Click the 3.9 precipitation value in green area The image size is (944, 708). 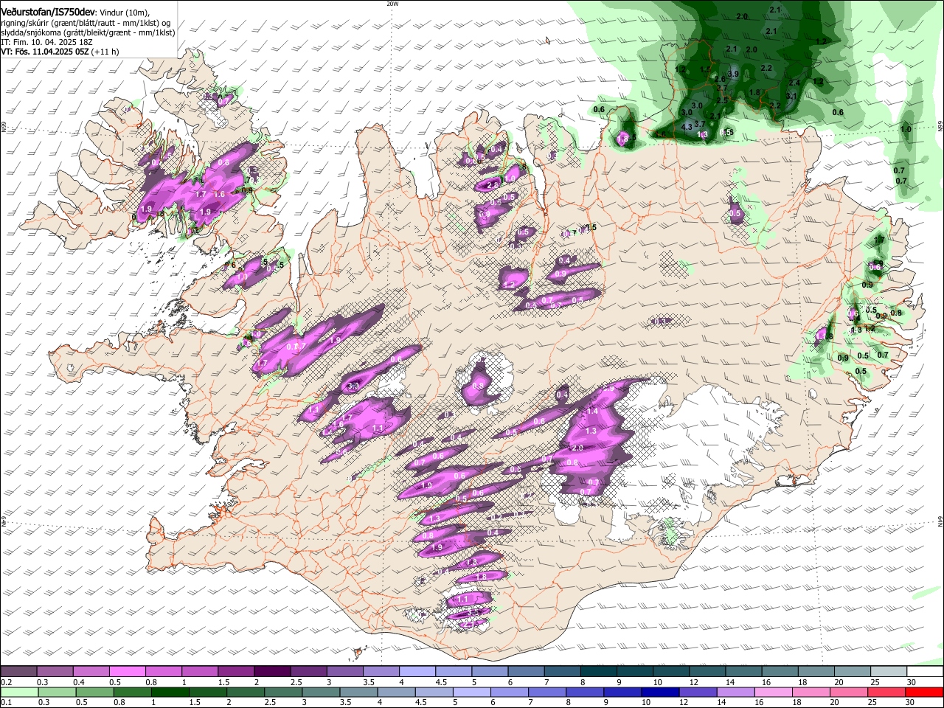click(733, 74)
